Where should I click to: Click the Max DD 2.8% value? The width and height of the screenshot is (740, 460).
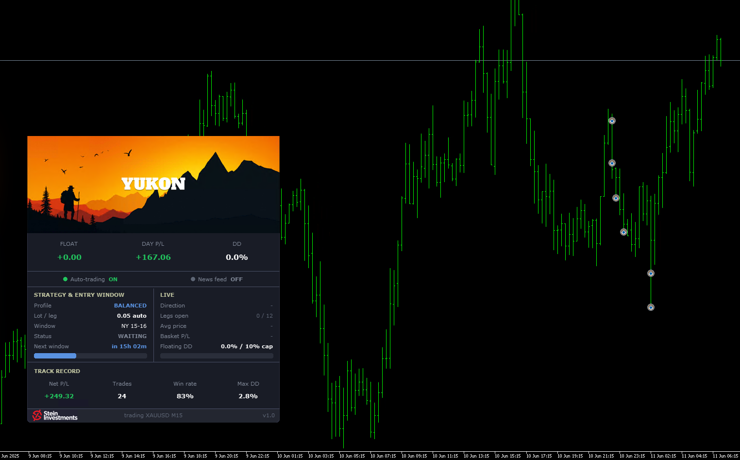pyautogui.click(x=248, y=396)
